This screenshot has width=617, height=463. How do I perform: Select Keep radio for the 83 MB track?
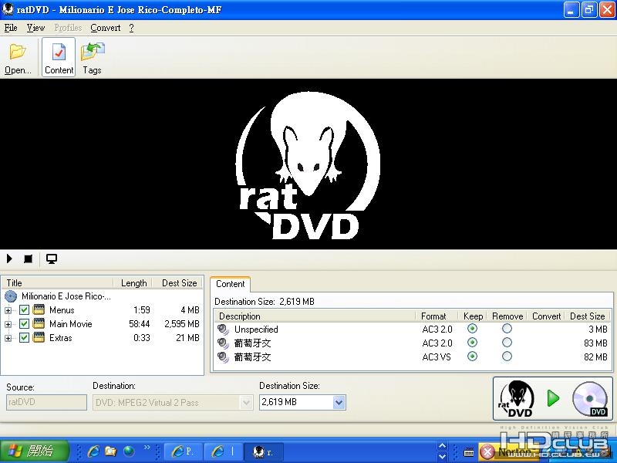pyautogui.click(x=472, y=343)
